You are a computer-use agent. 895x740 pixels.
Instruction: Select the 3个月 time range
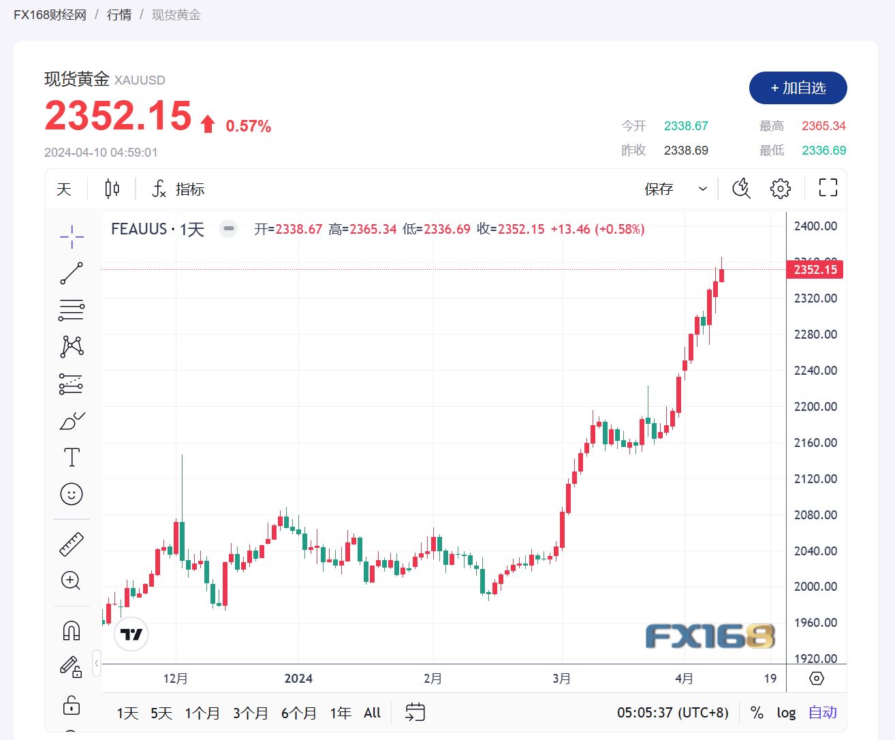(x=251, y=713)
